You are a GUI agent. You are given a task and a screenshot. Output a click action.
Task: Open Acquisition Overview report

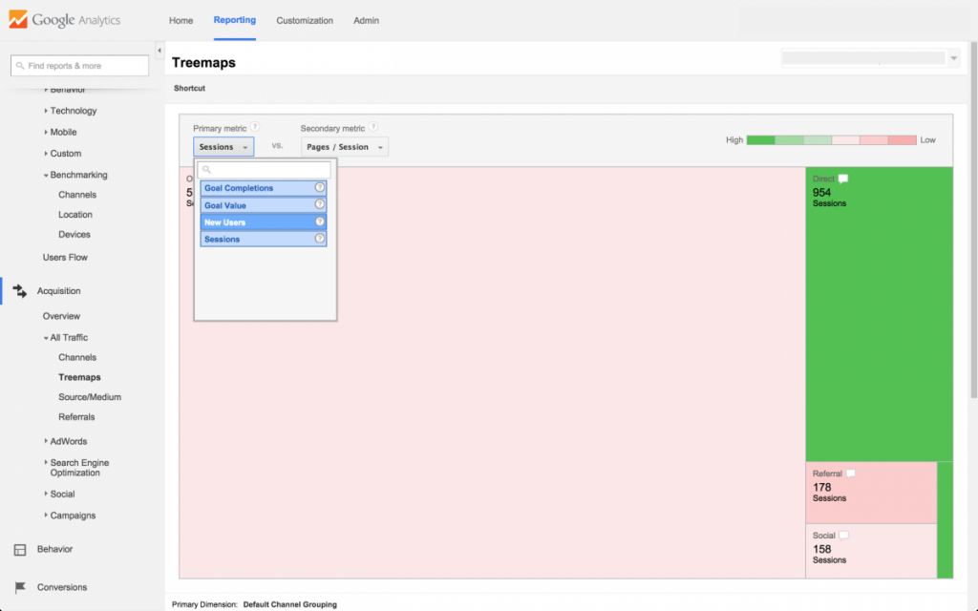click(61, 316)
